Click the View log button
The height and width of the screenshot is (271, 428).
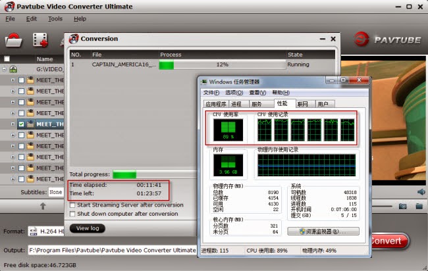(88, 228)
